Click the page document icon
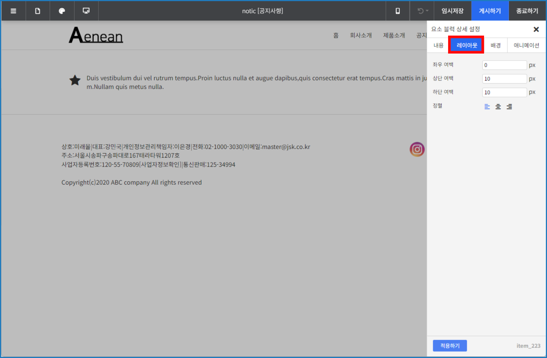 pos(37,11)
